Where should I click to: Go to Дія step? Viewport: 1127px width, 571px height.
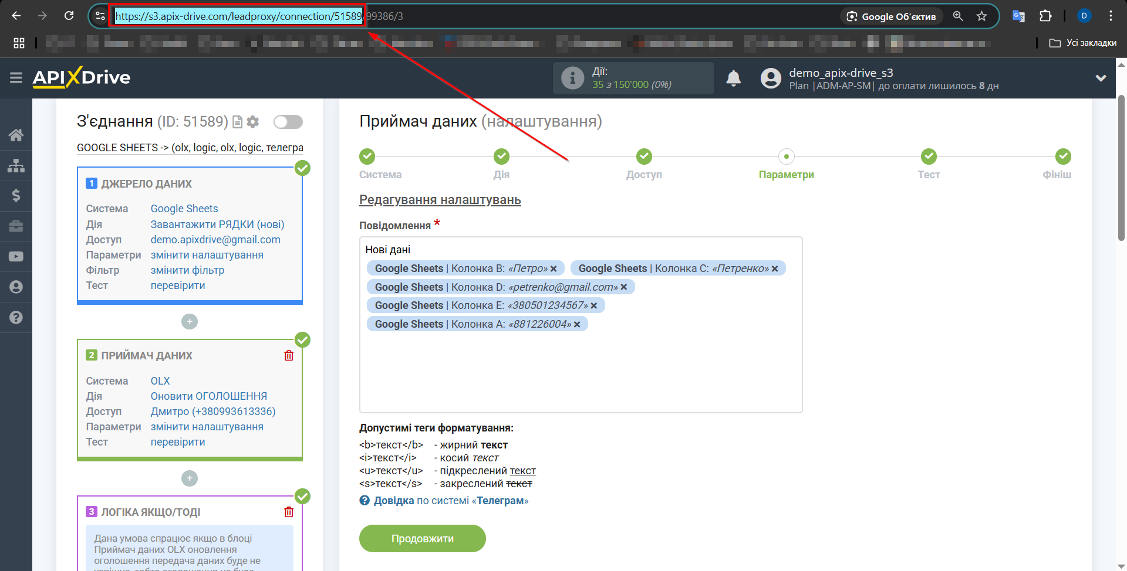coord(502,157)
